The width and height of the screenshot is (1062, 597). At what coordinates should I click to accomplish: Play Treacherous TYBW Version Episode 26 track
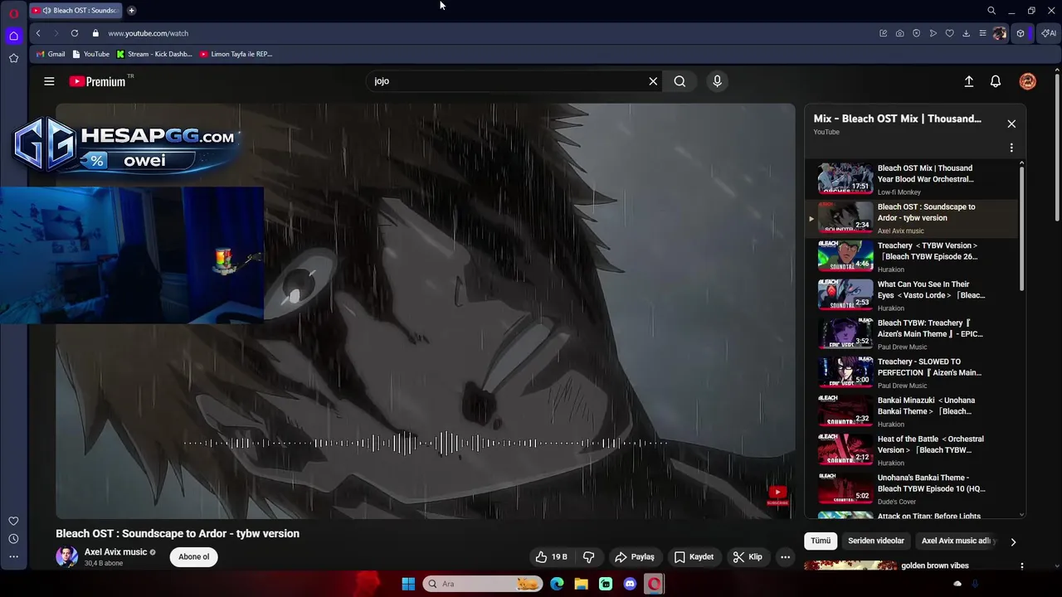tap(909, 257)
